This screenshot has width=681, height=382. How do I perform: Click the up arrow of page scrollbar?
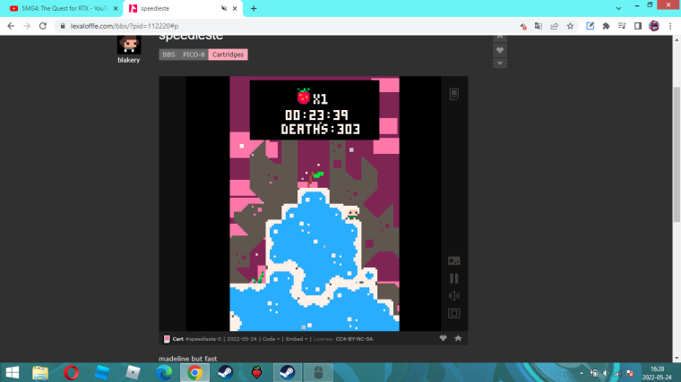[x=677, y=39]
